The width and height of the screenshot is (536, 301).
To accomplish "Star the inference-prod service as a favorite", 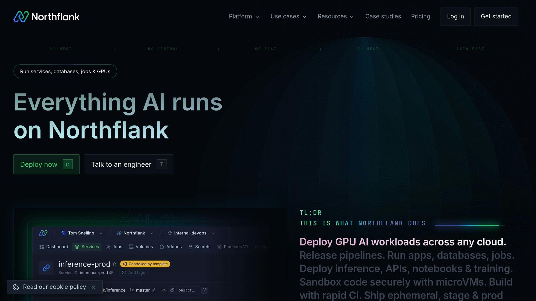I will (114, 264).
